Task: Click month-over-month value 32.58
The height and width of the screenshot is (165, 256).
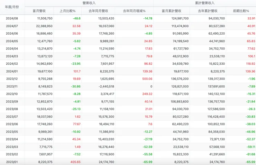Action: pyautogui.click(x=76, y=26)
